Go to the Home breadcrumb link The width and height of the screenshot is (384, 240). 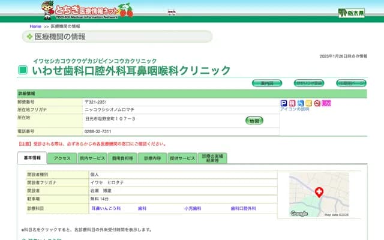(x=35, y=26)
